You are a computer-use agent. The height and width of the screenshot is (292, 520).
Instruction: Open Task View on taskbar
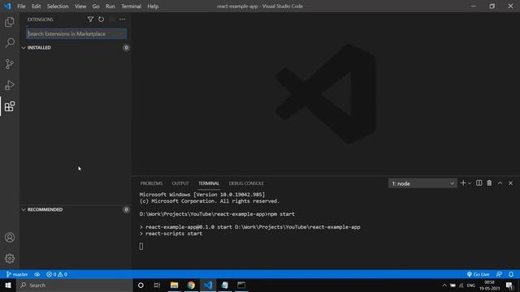pos(157,285)
